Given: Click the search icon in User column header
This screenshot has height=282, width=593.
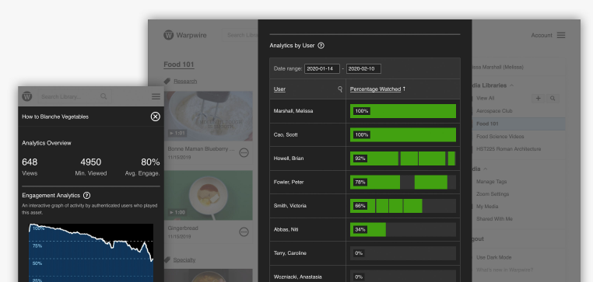Looking at the screenshot, I should (x=340, y=89).
